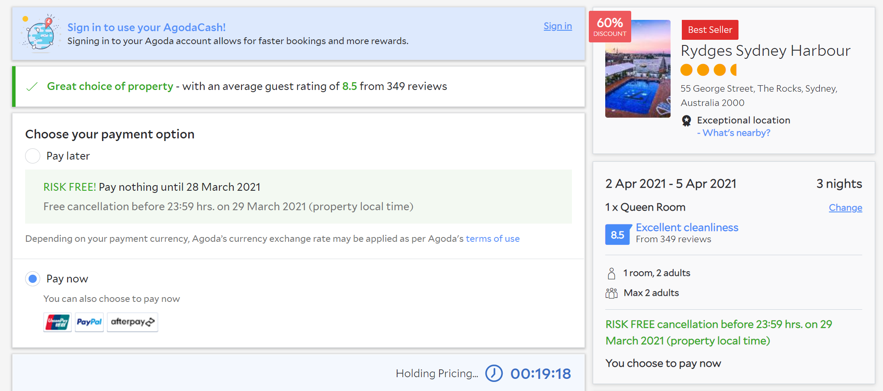Screen dimensions: 883x391
Task: Click the person icon beside 1 room, 2 adults
Action: click(x=611, y=273)
